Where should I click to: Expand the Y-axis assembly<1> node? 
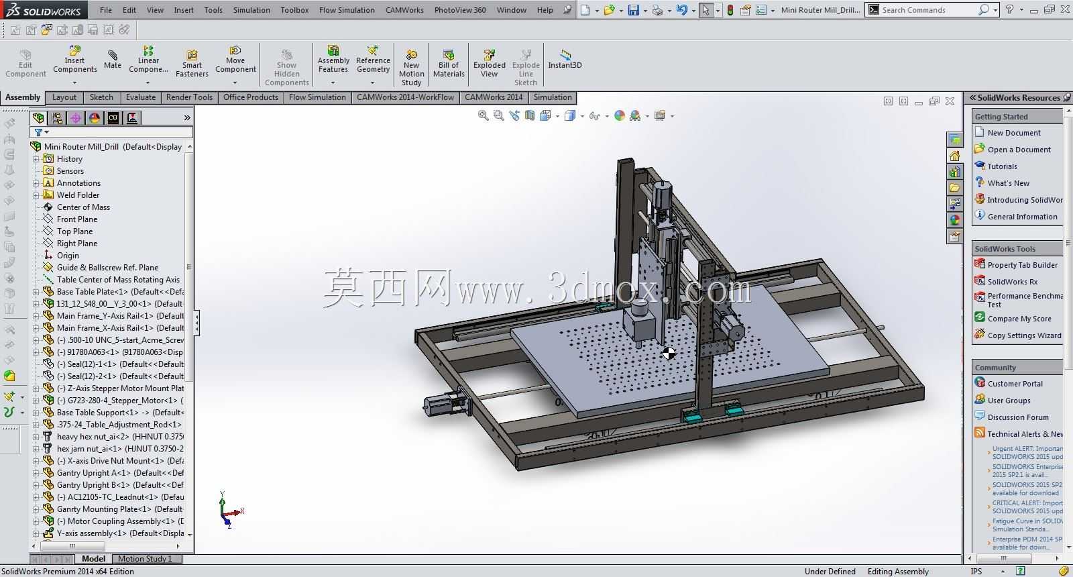(36, 533)
